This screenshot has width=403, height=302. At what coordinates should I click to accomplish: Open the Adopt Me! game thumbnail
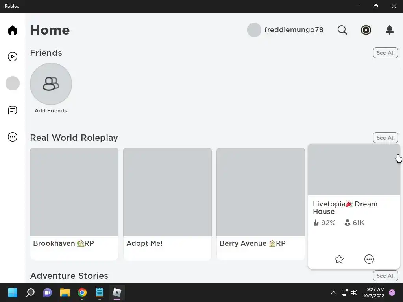(x=167, y=192)
